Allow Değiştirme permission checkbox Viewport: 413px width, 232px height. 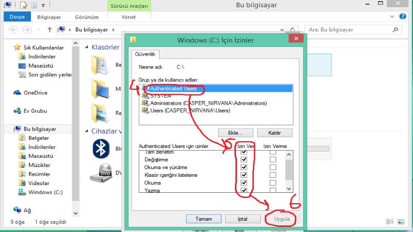pyautogui.click(x=244, y=159)
